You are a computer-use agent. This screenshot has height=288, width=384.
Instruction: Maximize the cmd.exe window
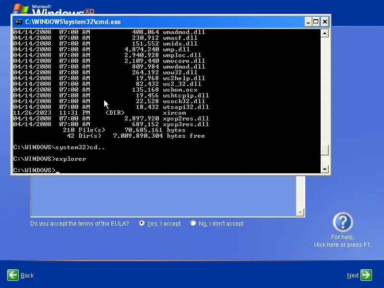click(x=316, y=22)
